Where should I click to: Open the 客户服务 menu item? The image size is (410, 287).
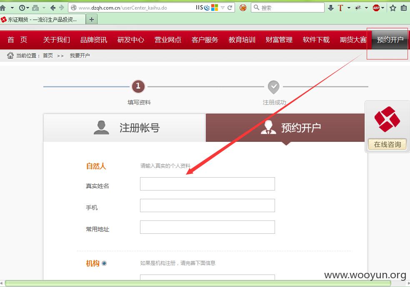(x=205, y=40)
